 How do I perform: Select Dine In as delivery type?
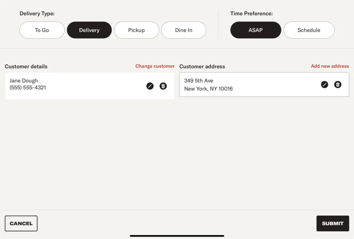pyautogui.click(x=184, y=30)
